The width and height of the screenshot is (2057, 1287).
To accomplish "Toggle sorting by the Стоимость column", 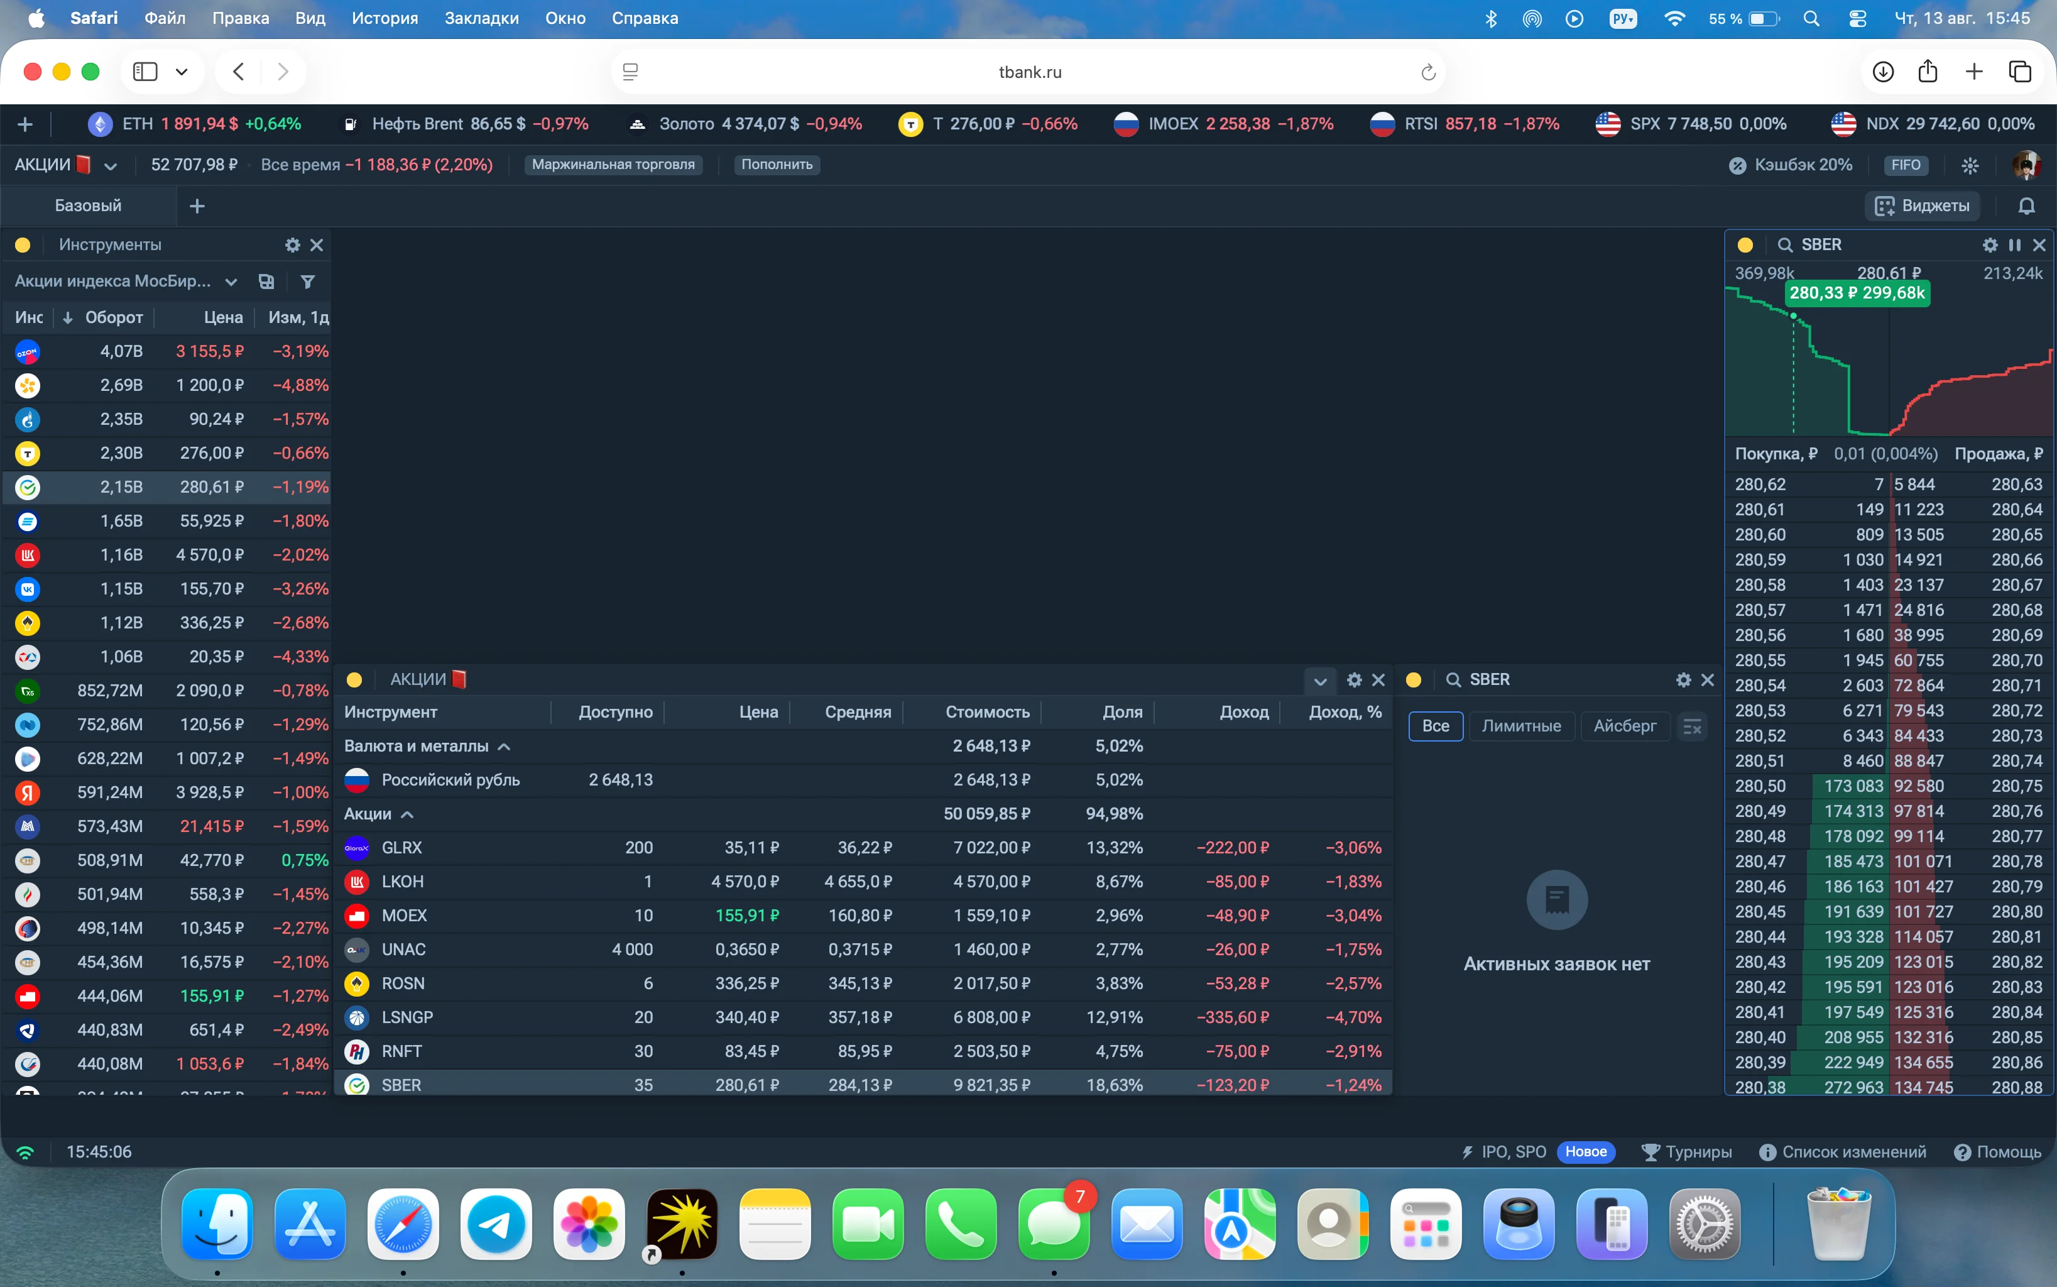I will pyautogui.click(x=987, y=713).
